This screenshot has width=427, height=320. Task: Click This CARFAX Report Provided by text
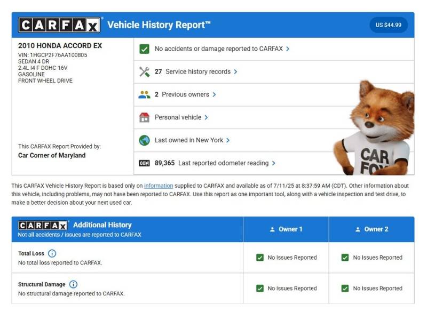click(60, 146)
